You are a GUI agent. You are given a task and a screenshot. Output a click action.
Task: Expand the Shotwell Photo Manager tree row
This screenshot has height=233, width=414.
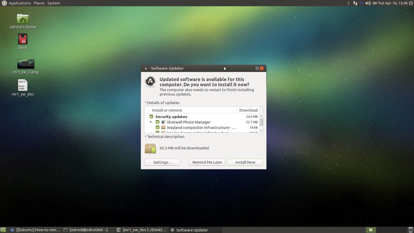tap(151, 122)
